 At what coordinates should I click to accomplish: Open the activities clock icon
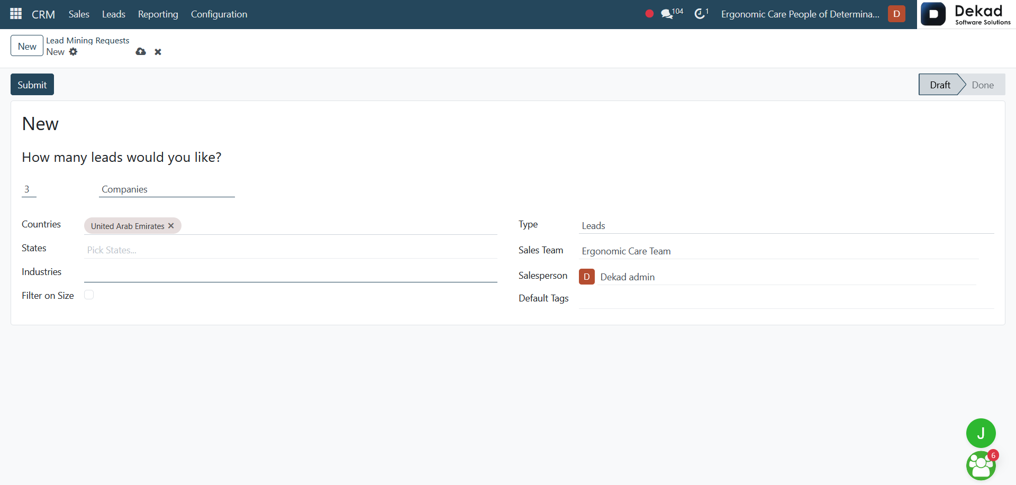[x=701, y=13]
